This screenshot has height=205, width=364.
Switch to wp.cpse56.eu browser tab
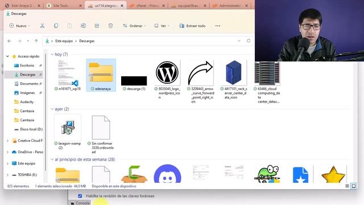tap(188, 6)
